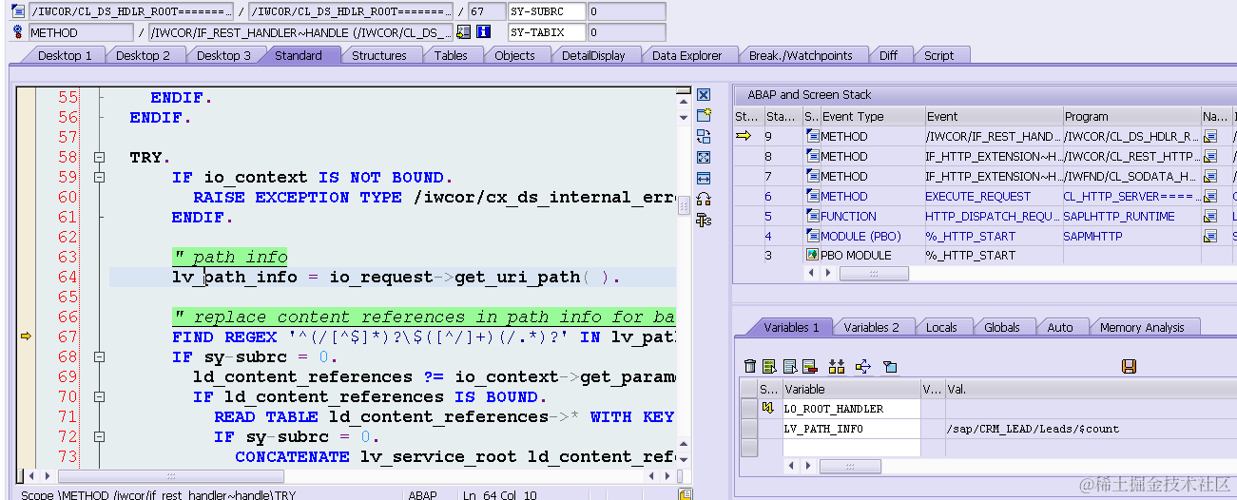This screenshot has width=1237, height=500.
Task: Click the maximize tool icon beside editor
Action: point(704,157)
